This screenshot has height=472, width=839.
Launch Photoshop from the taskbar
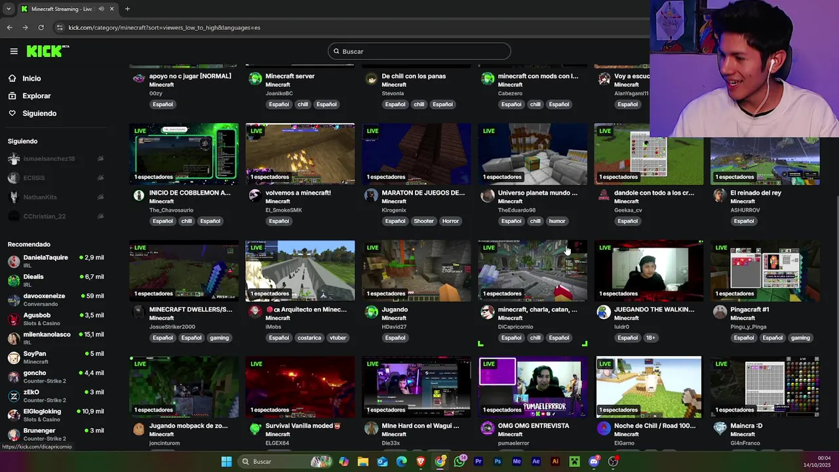click(x=498, y=462)
